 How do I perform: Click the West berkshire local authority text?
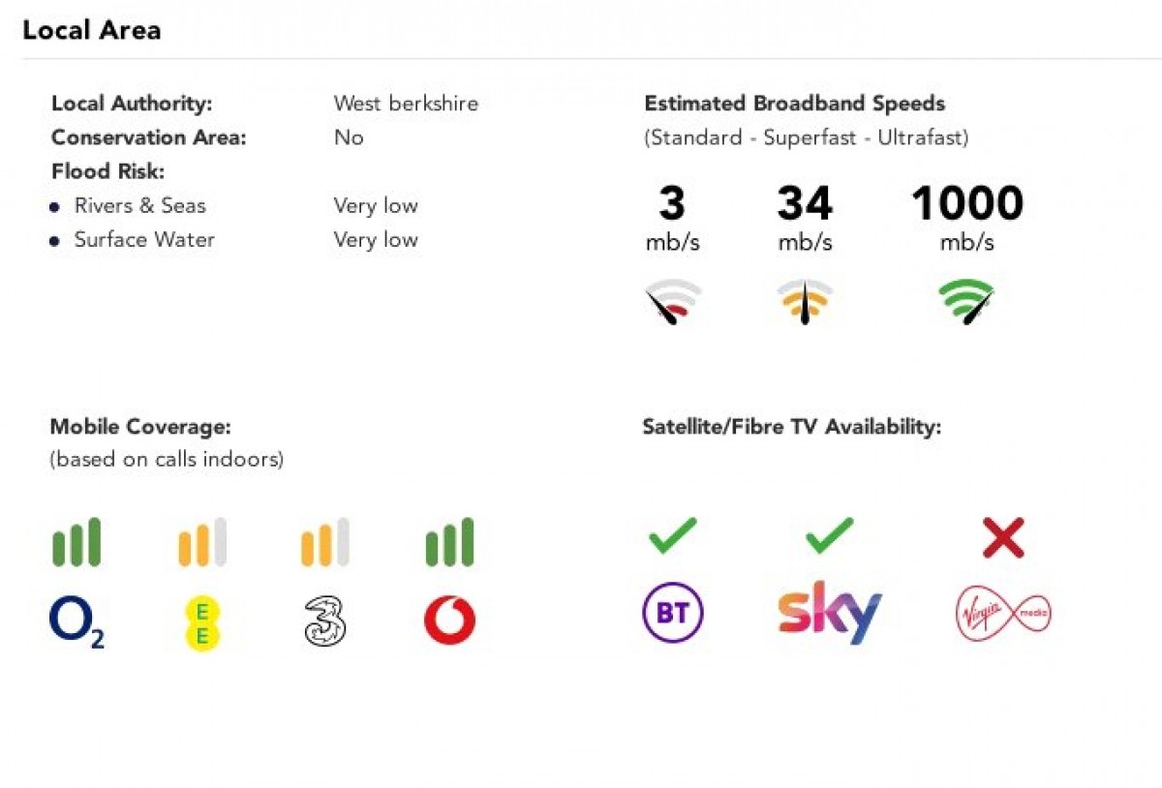tap(406, 104)
